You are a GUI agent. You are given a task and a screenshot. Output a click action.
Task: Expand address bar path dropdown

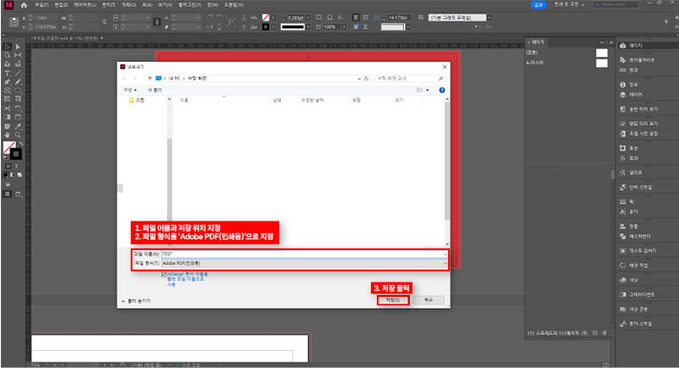358,79
